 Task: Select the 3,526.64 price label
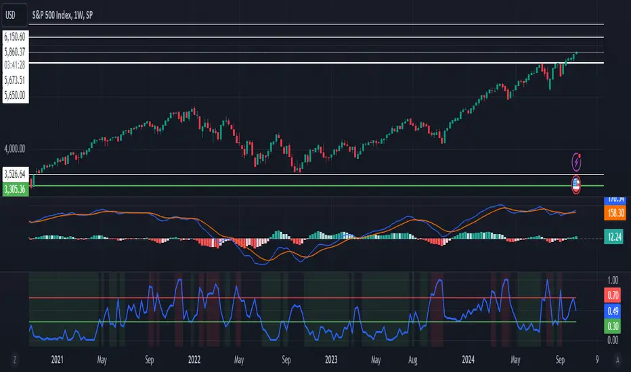coord(16,174)
